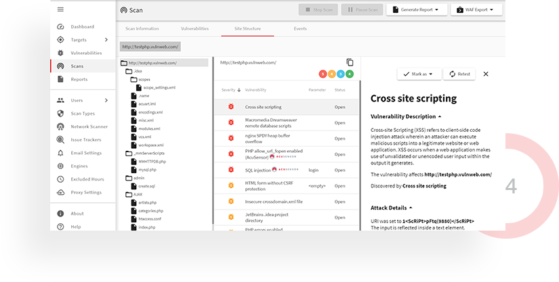
Task: Click the testphp.vulnweb.com URL chip
Action: coord(150,47)
